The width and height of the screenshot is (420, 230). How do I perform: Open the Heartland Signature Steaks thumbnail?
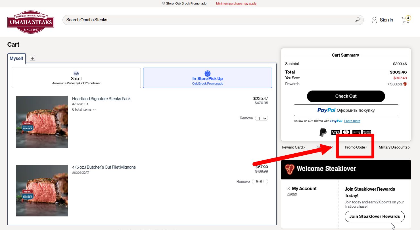click(42, 122)
